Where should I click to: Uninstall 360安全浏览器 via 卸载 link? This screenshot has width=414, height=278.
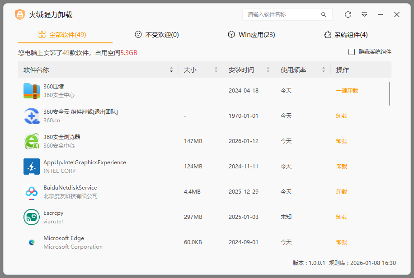pos(341,141)
